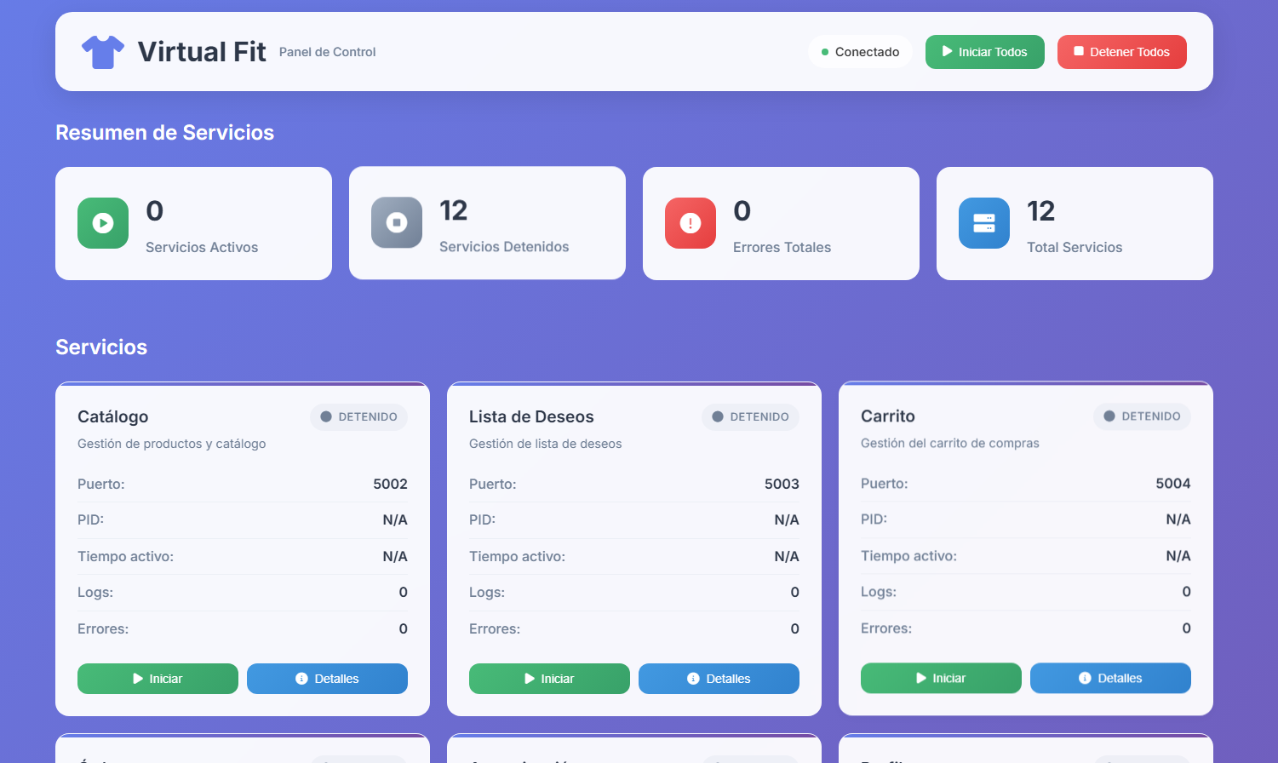This screenshot has width=1278, height=763.
Task: Click 'Gestión de productos y catálogo' description
Action: 171,444
